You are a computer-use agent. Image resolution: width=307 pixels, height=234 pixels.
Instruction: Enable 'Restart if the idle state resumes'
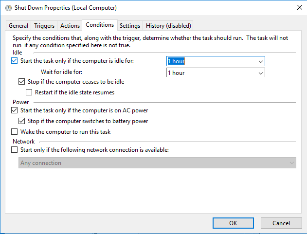coord(29,92)
